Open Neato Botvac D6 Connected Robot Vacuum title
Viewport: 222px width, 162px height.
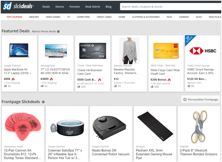pyautogui.click(x=111, y=152)
